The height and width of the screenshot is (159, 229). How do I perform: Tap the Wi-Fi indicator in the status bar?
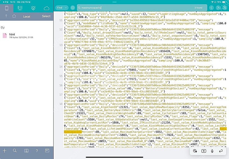212,2
